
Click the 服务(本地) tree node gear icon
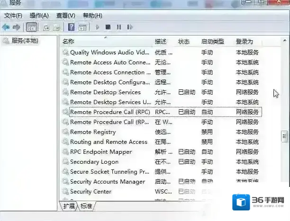tap(6, 41)
